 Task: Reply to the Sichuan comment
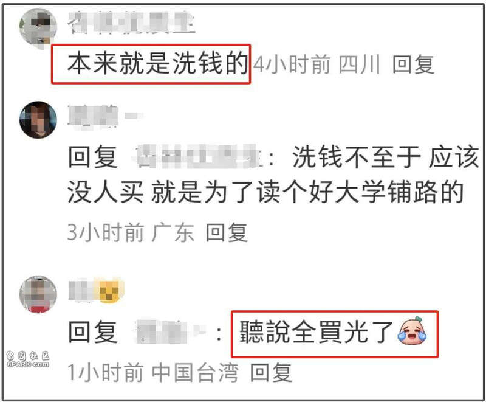413,64
